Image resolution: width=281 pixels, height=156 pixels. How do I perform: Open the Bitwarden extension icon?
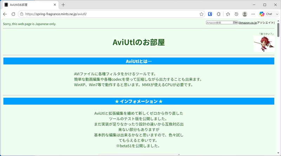click(x=210, y=14)
